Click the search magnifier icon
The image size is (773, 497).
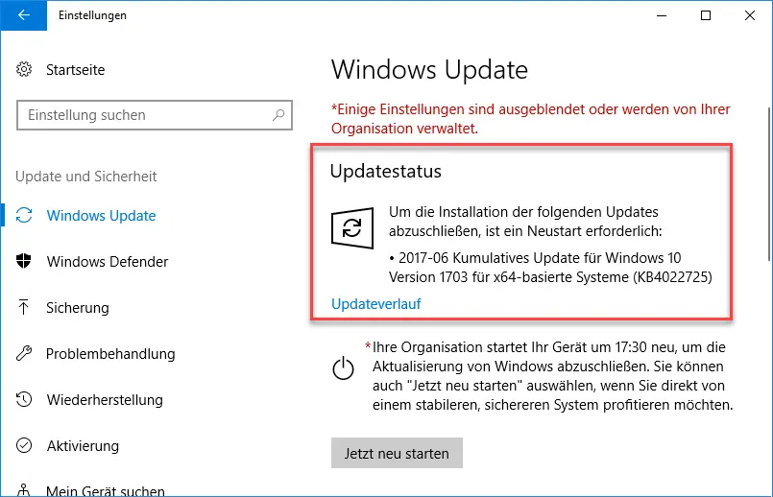(x=278, y=115)
